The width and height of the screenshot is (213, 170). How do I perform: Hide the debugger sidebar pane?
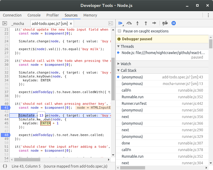pyautogui.click(x=111, y=23)
